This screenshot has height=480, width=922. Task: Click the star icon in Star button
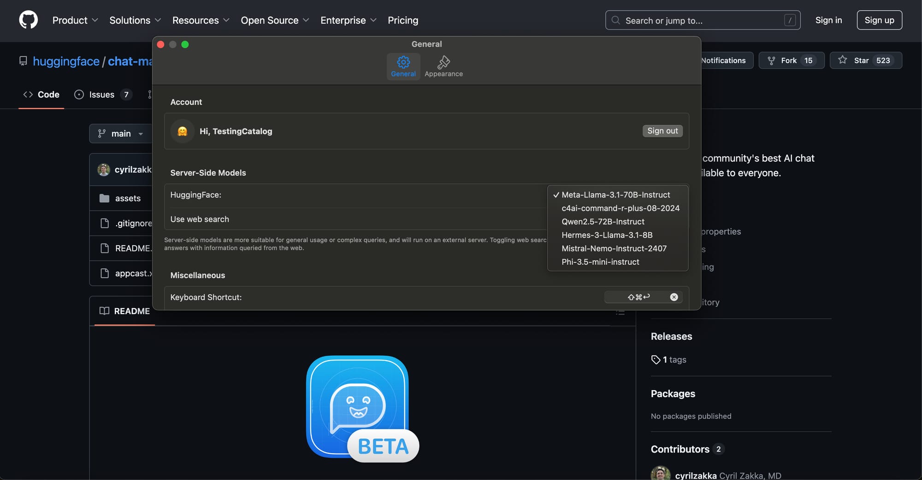click(x=843, y=60)
